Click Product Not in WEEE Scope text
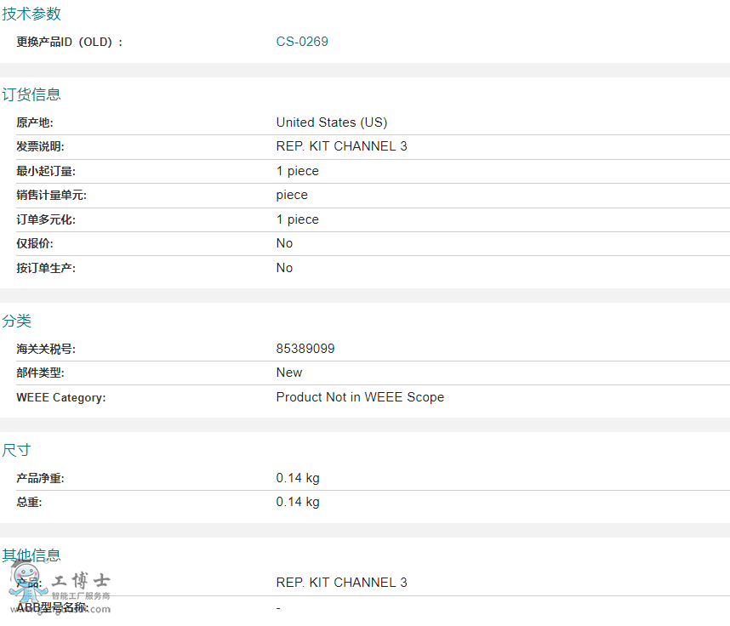 coord(359,397)
